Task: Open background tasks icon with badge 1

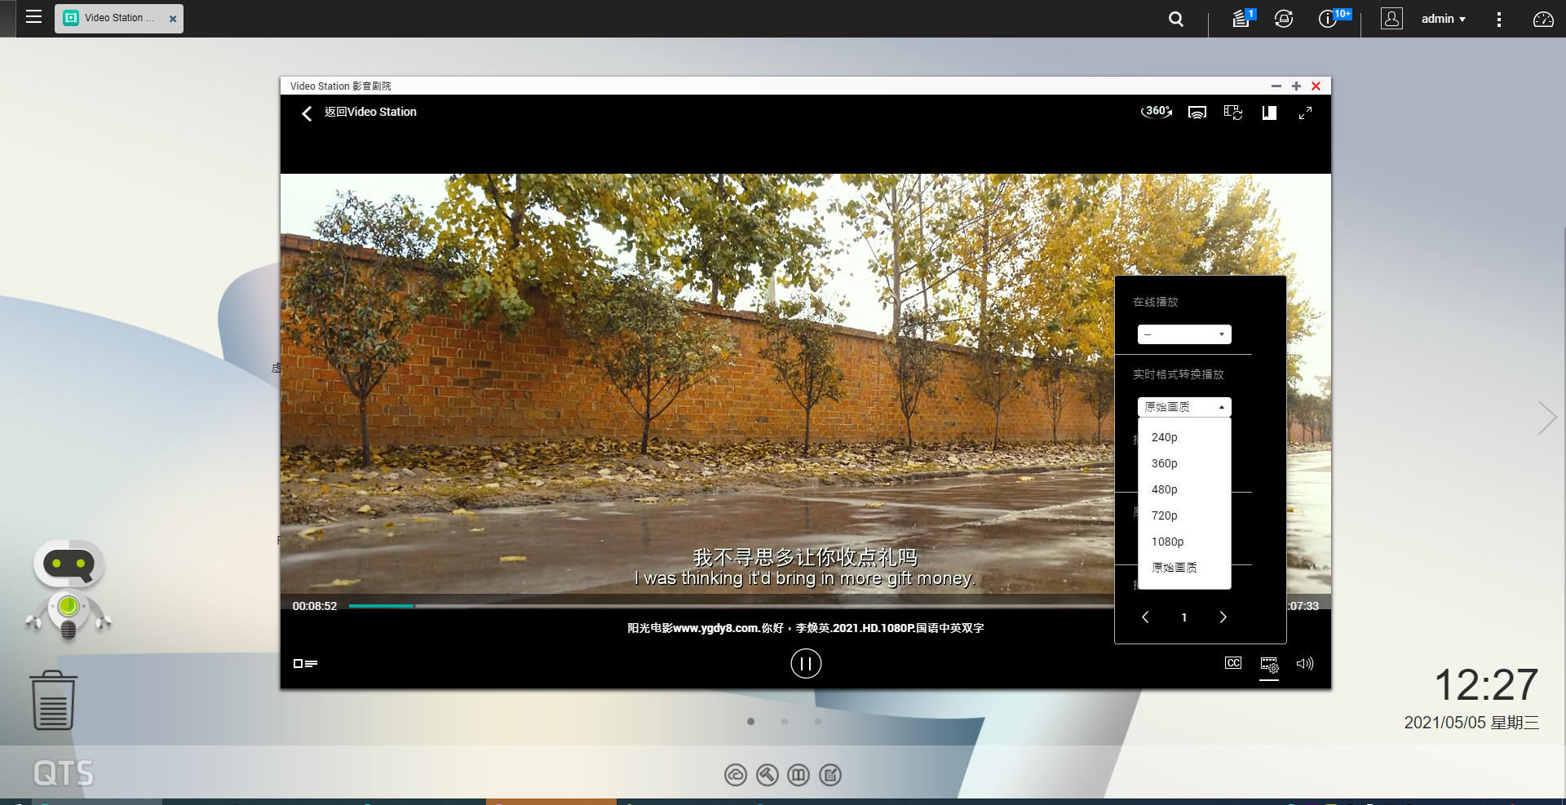Action: 1242,18
